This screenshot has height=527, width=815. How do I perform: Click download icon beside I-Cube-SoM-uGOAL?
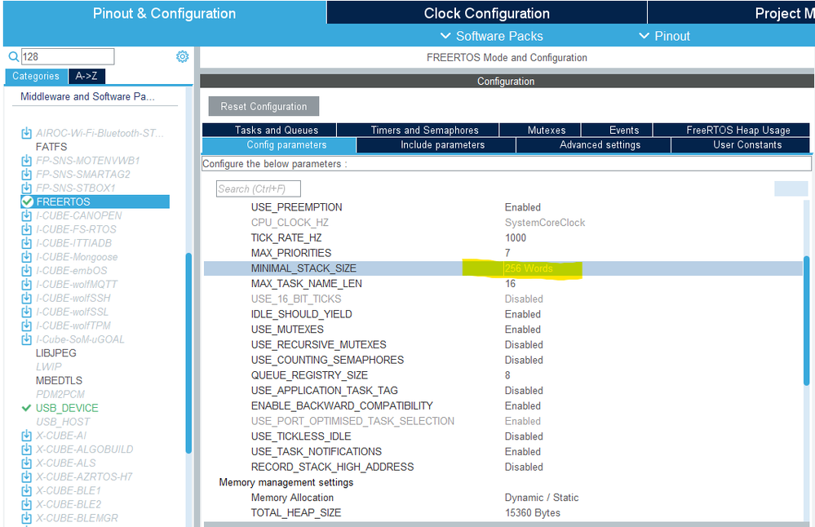(26, 339)
